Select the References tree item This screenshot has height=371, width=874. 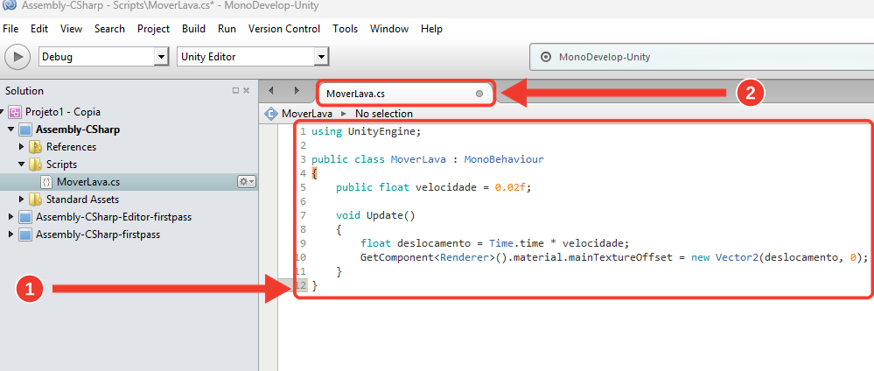(71, 147)
